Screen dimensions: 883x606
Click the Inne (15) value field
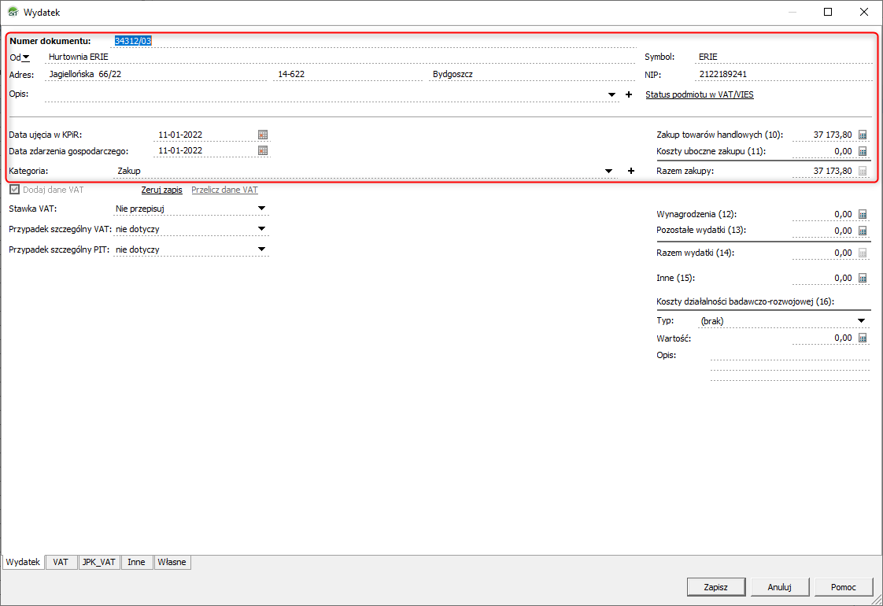[x=824, y=278]
